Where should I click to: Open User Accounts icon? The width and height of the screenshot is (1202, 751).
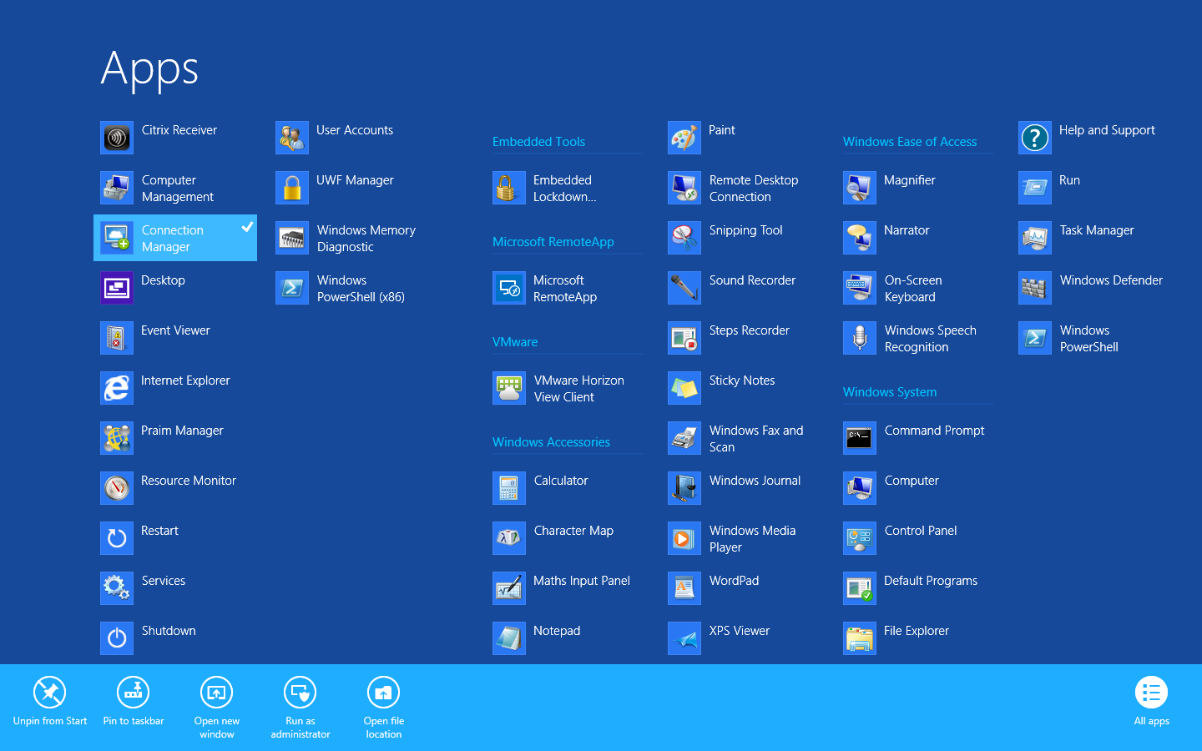point(292,138)
